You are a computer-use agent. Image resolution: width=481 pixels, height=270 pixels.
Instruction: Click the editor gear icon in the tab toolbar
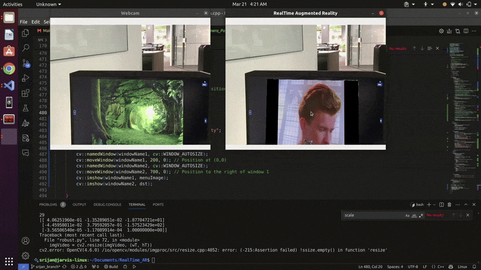441,31
